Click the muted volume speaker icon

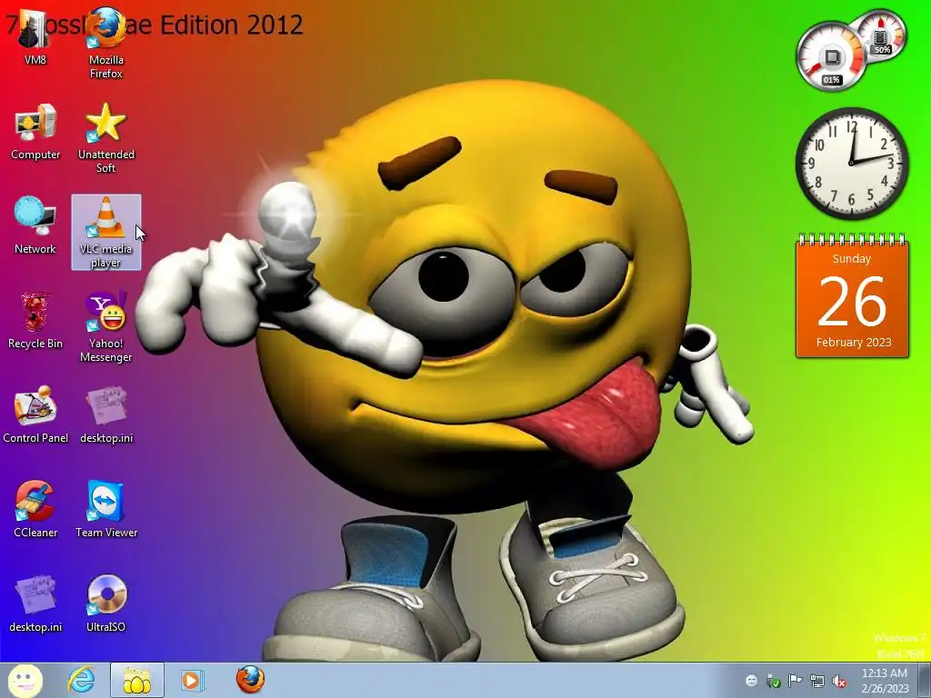click(839, 681)
